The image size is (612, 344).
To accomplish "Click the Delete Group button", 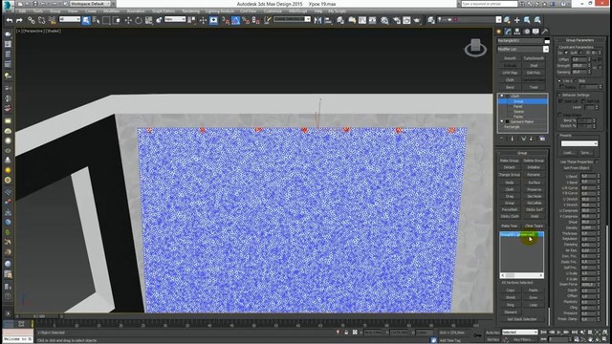I will pyautogui.click(x=534, y=161).
